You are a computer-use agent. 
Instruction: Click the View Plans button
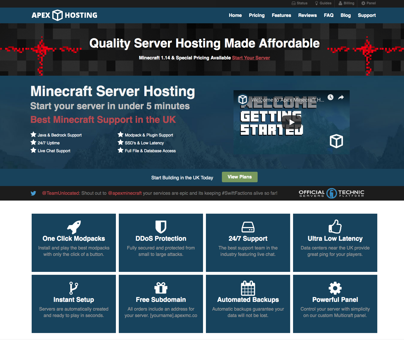240,177
